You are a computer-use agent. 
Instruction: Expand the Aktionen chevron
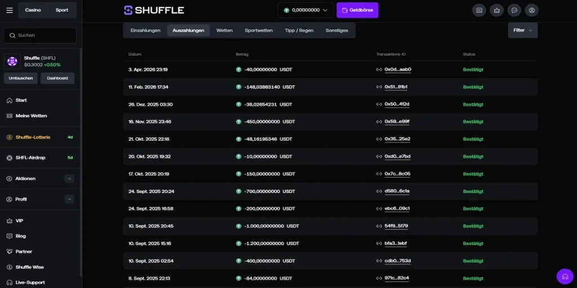(x=69, y=178)
